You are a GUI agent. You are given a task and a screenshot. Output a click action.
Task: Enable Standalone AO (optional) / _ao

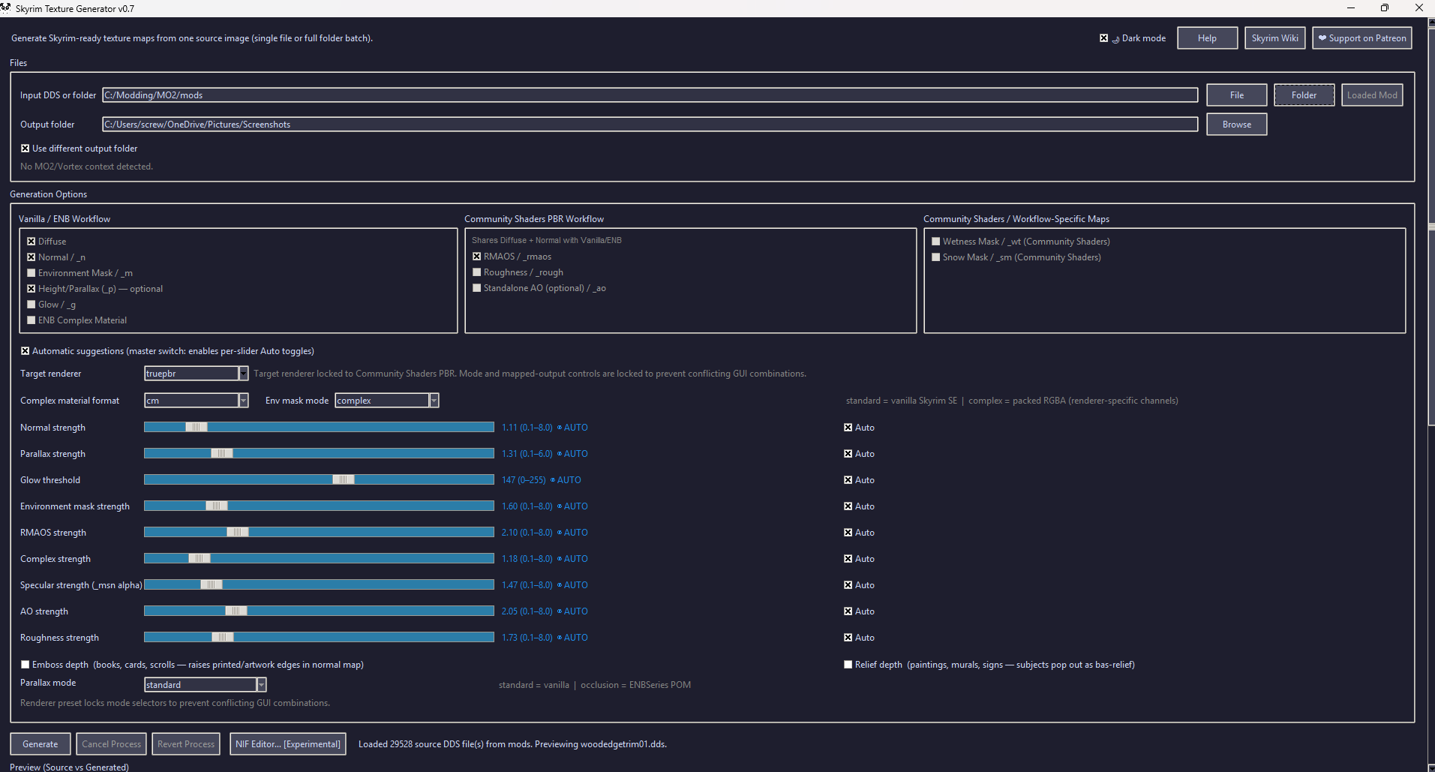point(476,288)
